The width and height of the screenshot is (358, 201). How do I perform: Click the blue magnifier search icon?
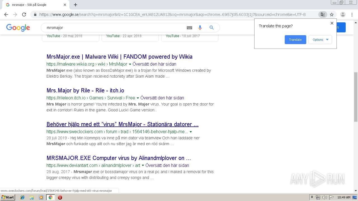click(211, 28)
